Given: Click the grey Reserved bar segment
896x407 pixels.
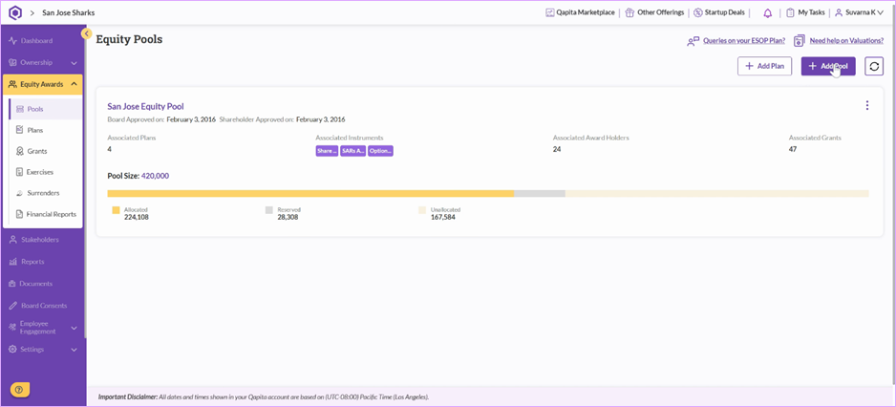Looking at the screenshot, I should point(540,194).
